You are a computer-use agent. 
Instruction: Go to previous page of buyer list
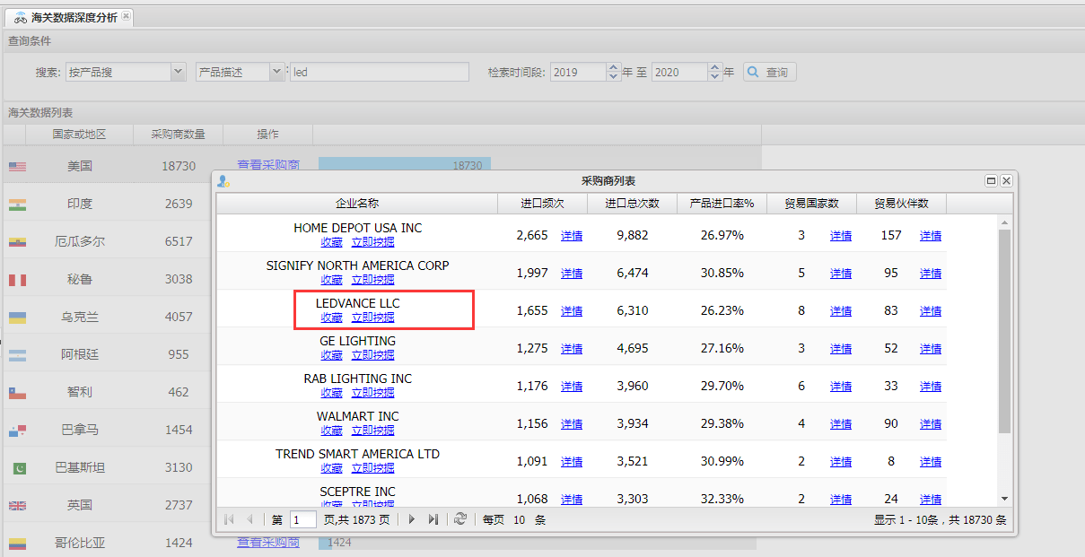[249, 519]
